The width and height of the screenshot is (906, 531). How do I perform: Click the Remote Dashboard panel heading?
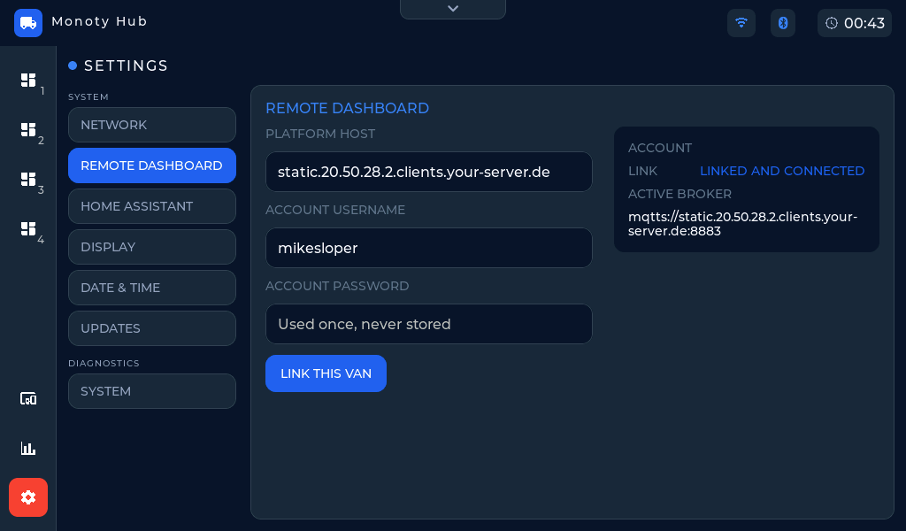click(x=347, y=108)
